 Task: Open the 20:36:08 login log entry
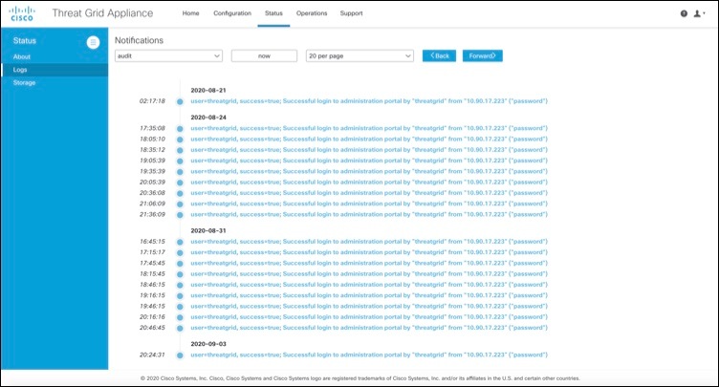[369, 193]
